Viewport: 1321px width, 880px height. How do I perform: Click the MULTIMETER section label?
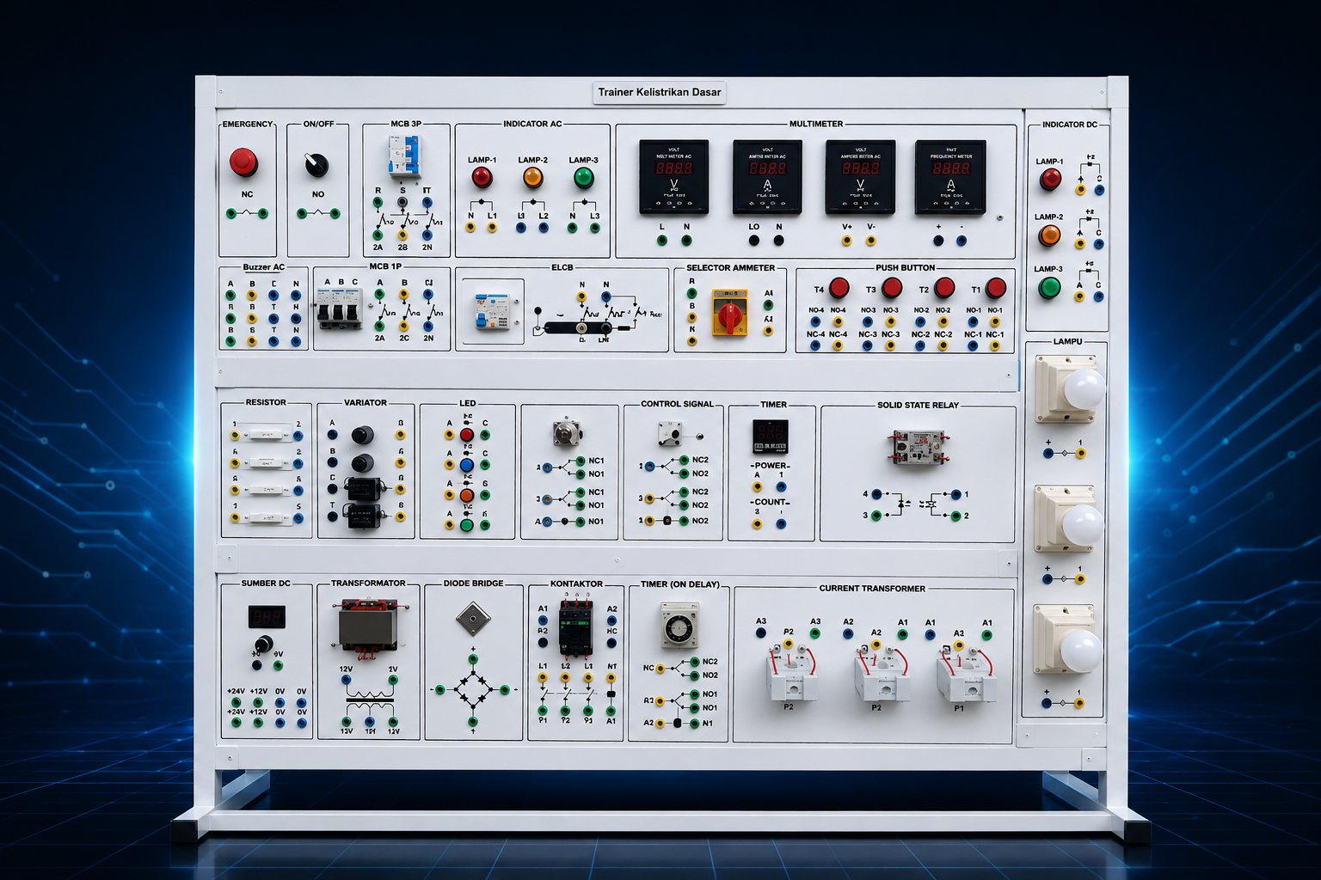pos(816,124)
